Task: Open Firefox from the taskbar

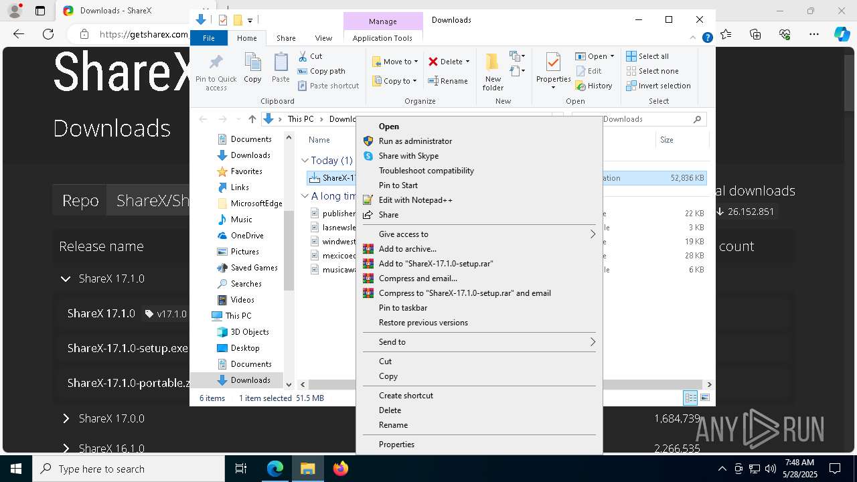Action: pos(340,469)
